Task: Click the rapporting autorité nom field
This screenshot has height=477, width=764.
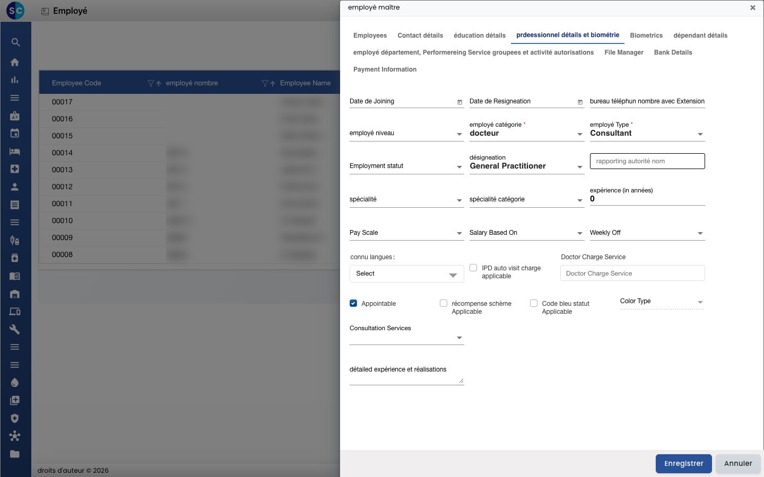Action: pyautogui.click(x=647, y=161)
